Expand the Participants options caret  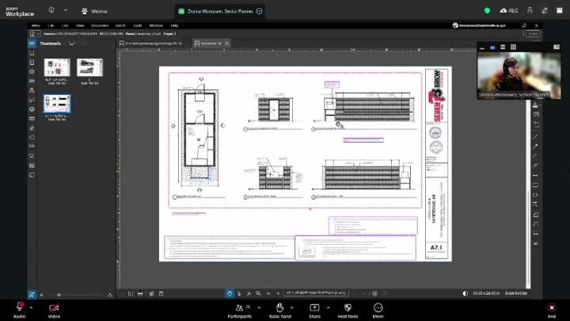pyautogui.click(x=259, y=308)
